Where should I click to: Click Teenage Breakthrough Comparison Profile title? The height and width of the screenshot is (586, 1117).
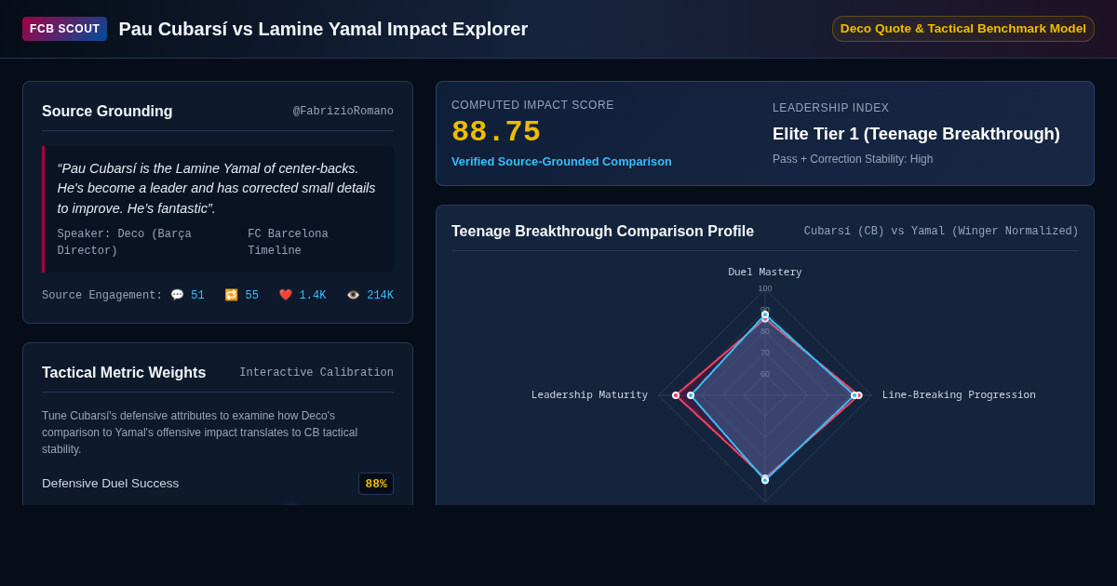click(602, 232)
